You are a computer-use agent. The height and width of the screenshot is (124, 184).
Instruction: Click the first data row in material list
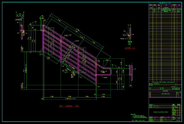pyautogui.click(x=165, y=9)
